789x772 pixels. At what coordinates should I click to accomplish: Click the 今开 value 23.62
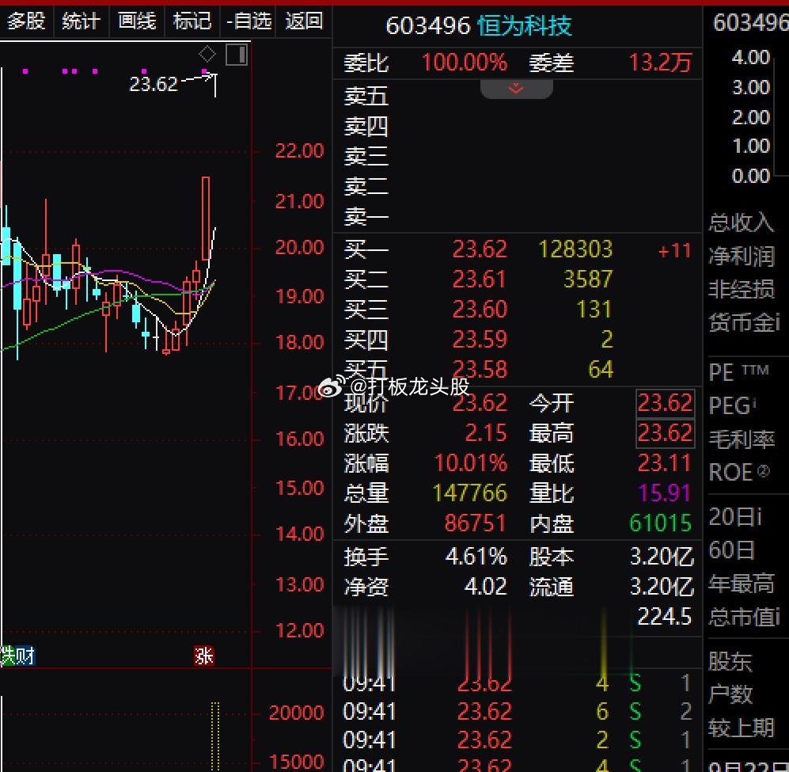tap(665, 403)
